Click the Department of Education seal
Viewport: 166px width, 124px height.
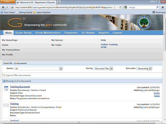(144, 22)
